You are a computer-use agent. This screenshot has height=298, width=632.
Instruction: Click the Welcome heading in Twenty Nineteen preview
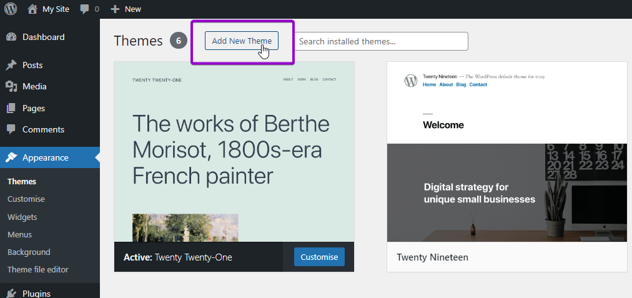(443, 125)
